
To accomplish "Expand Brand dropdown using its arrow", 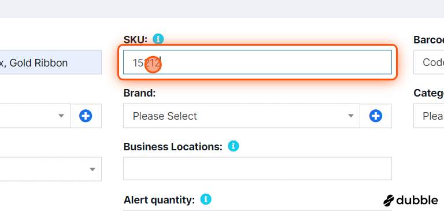I will [x=351, y=116].
